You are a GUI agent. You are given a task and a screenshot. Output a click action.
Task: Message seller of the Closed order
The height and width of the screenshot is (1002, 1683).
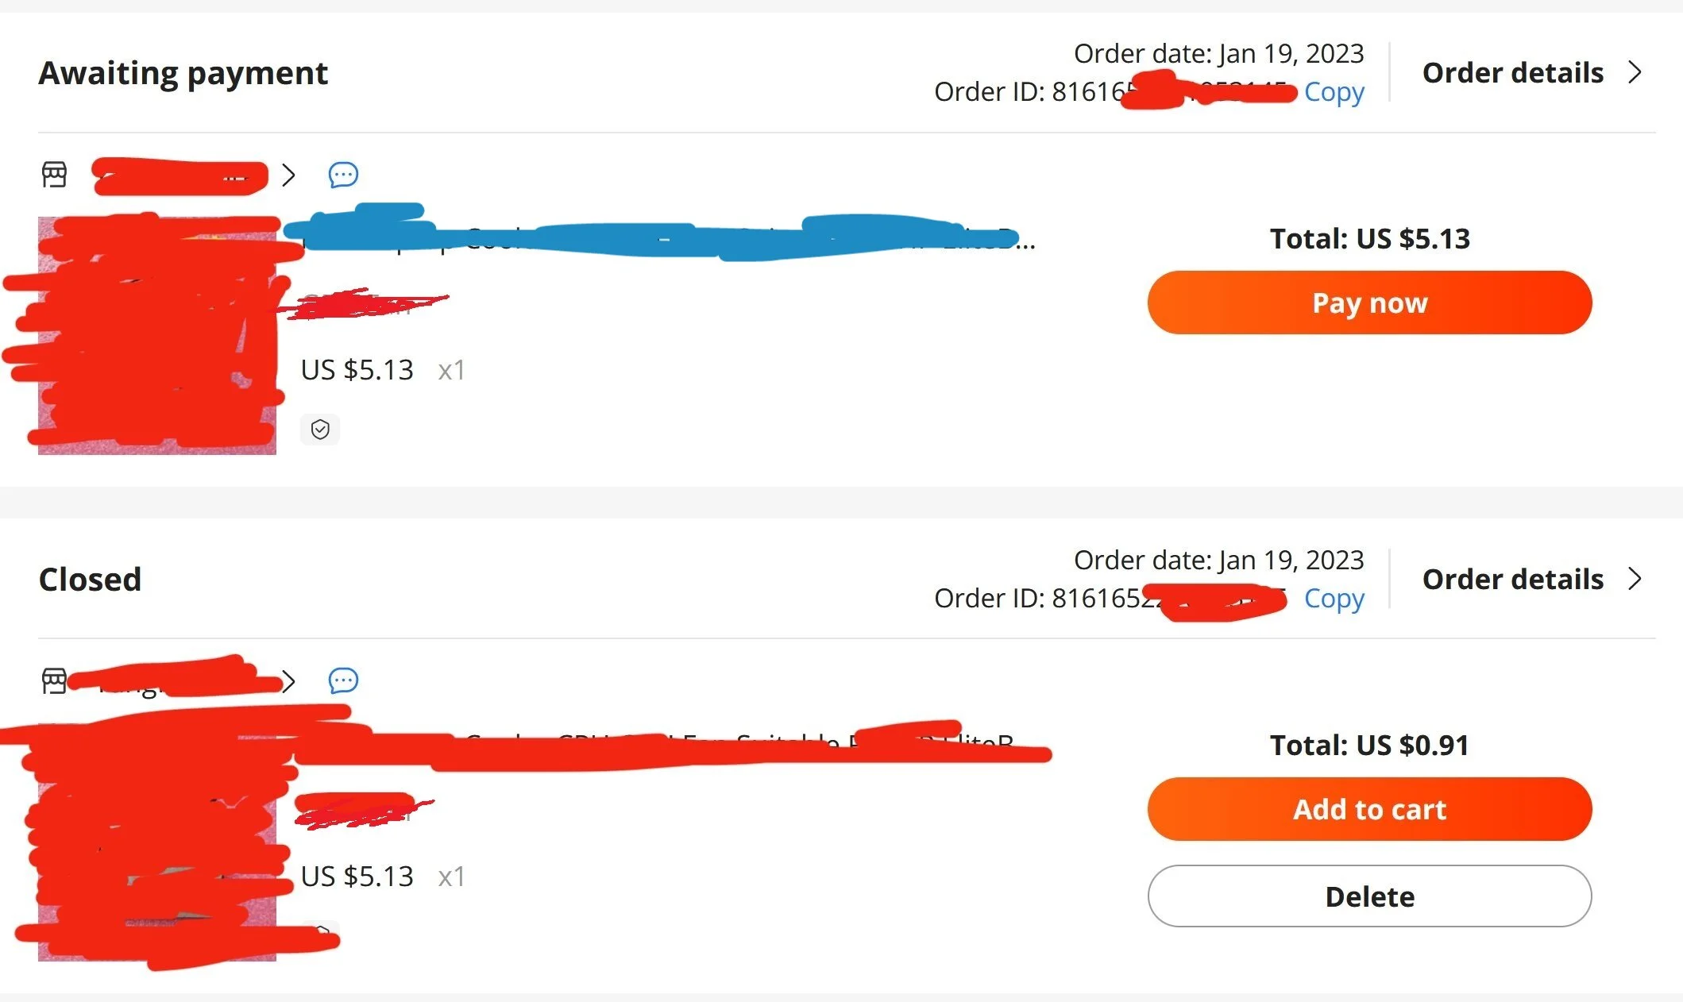click(343, 680)
